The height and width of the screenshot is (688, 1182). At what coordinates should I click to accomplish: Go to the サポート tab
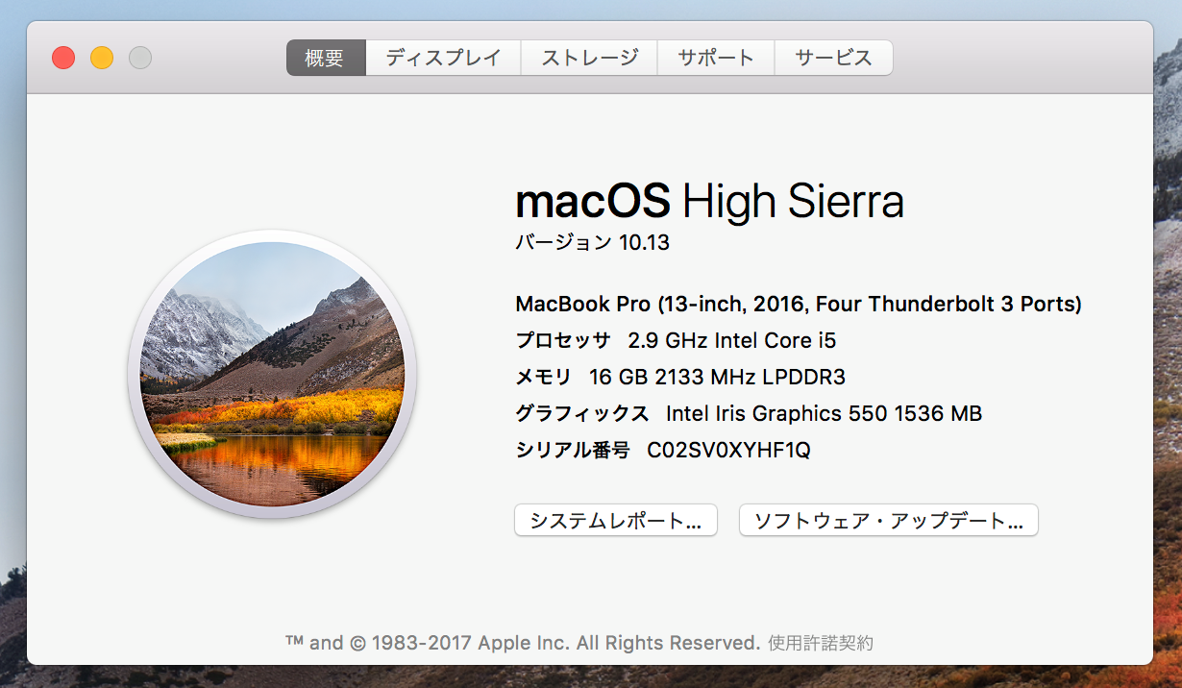point(716,58)
